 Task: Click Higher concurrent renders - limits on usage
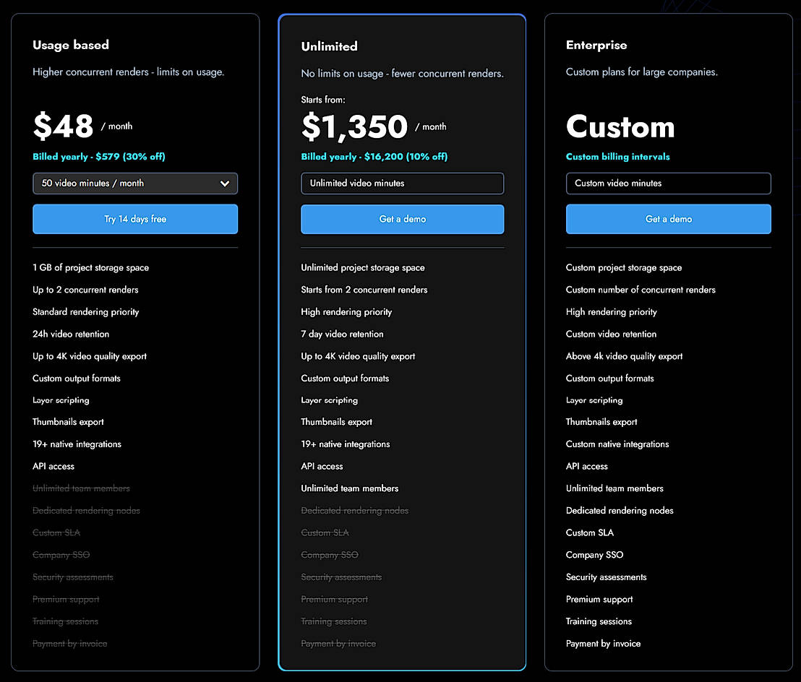point(128,72)
